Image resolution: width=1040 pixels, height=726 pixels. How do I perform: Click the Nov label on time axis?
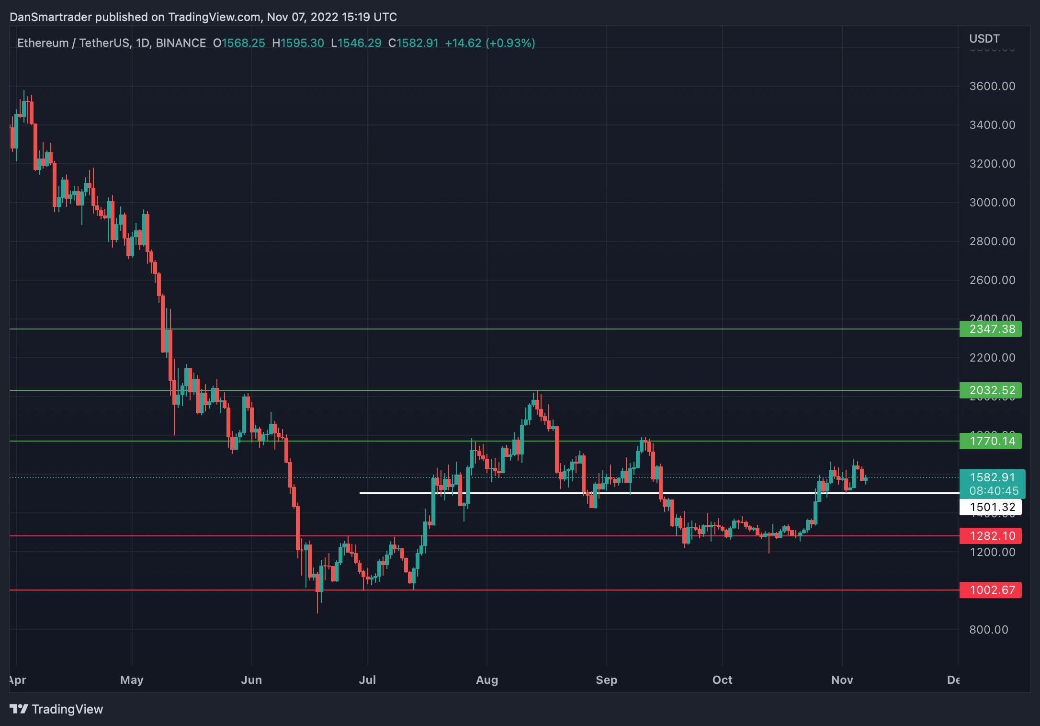pyautogui.click(x=842, y=680)
